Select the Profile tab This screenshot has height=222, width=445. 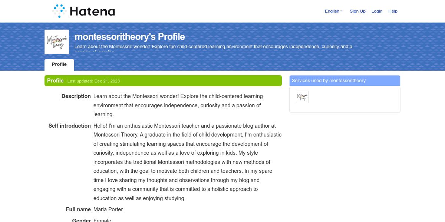[59, 64]
